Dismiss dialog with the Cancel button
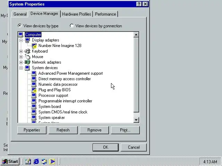The image size is (222, 166). click(134, 147)
